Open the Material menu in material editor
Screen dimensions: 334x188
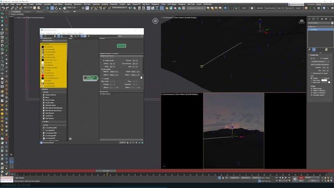click(49, 33)
